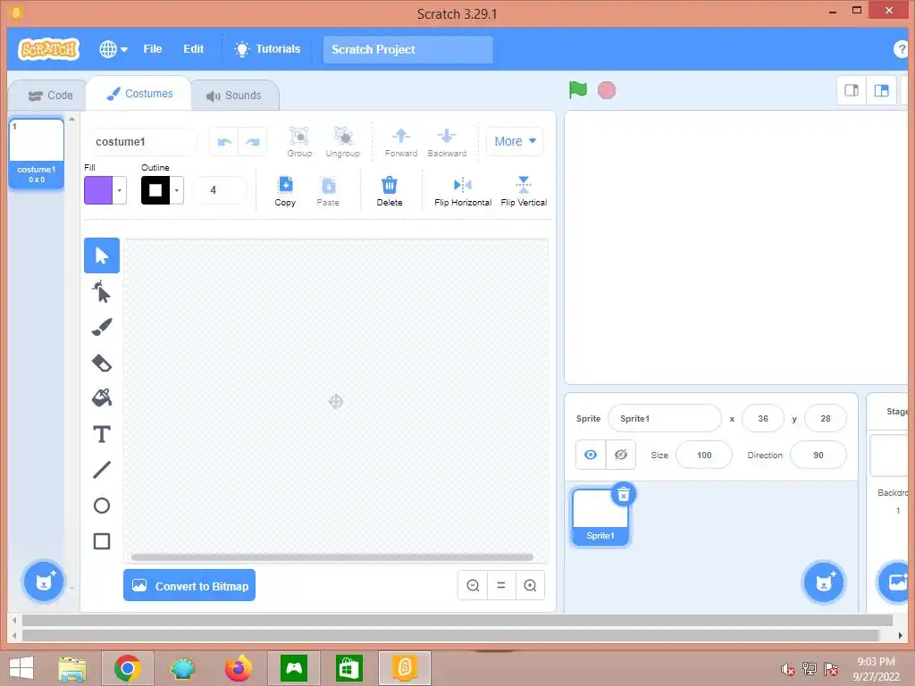Open the Fill color dropdown arrow

120,190
